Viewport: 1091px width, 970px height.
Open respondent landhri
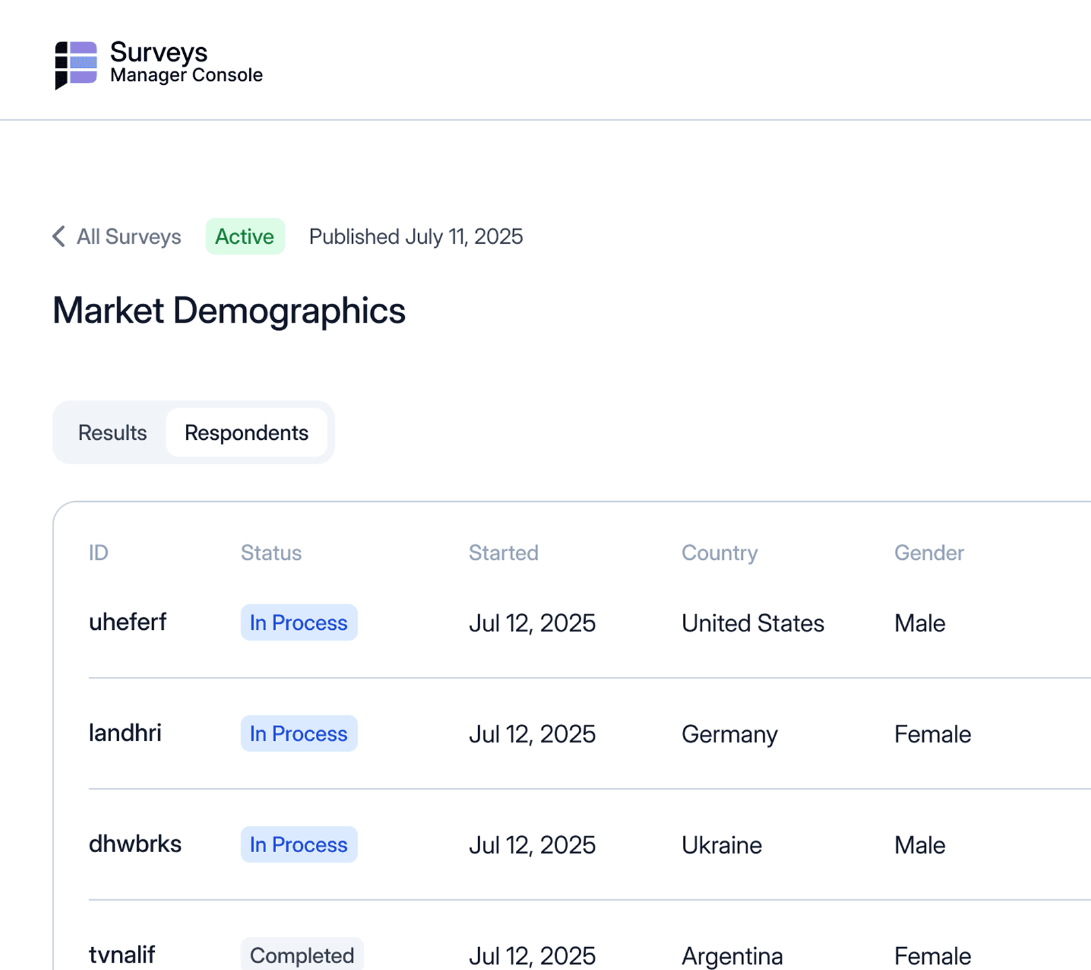(125, 733)
